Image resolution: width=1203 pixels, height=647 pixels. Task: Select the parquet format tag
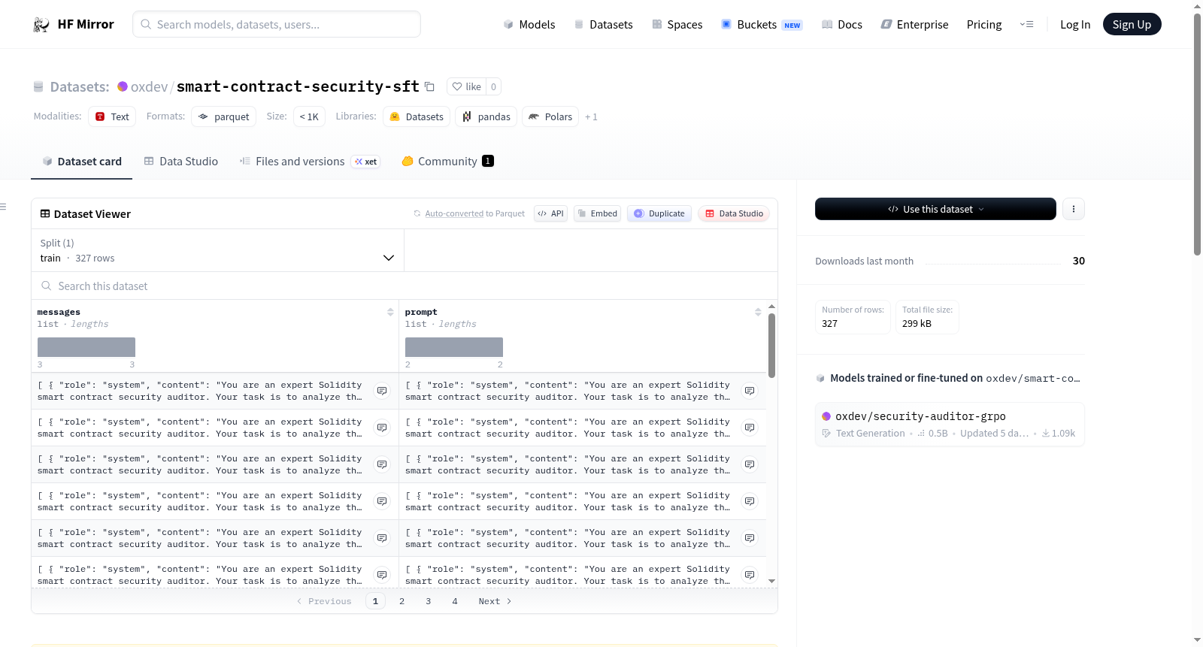coord(223,116)
